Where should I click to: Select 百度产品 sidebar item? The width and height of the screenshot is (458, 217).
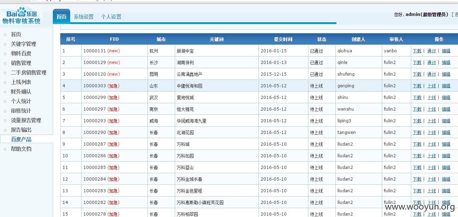(x=21, y=139)
